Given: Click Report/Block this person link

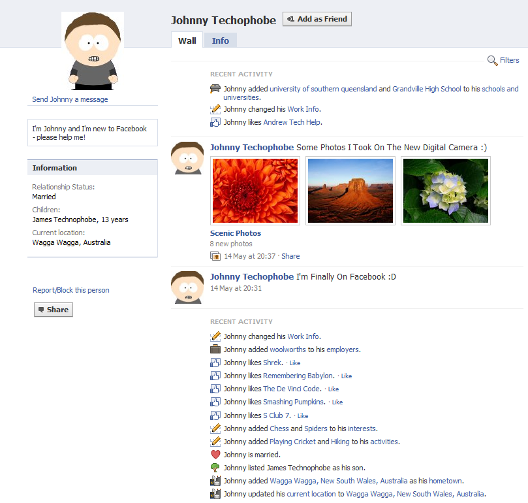Looking at the screenshot, I should [71, 290].
